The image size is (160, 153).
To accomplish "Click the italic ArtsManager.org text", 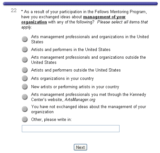I will pos(80,100).
